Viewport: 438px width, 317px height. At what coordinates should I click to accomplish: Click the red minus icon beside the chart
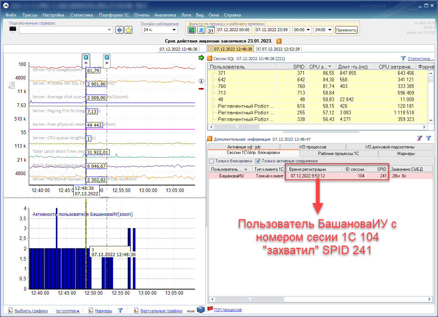tap(201, 89)
